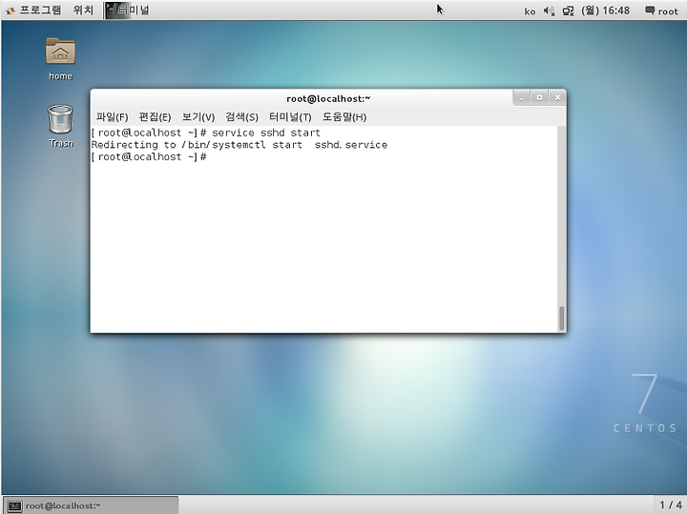
Task: Open the 편집(E) menu in terminal
Action: pos(155,117)
